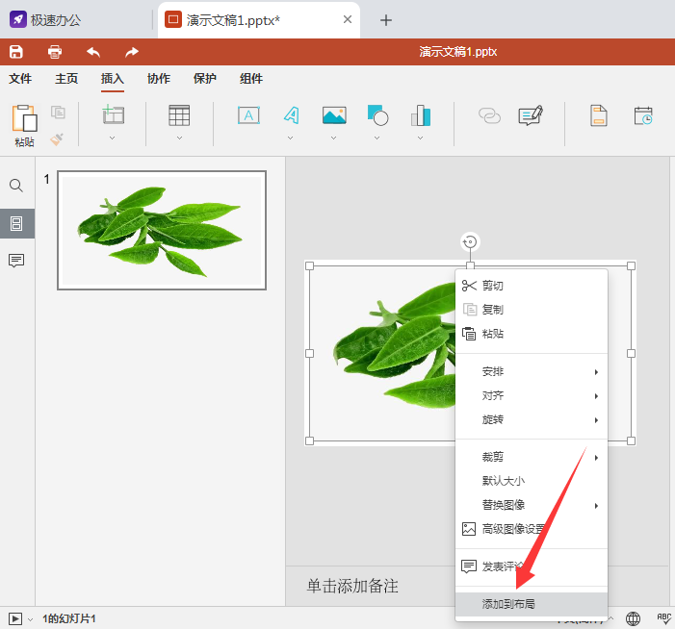
Task: Click the insert chart icon
Action: 420,115
